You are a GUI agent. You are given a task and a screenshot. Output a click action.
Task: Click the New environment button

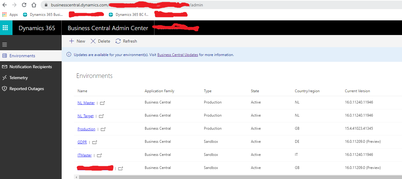77,41
